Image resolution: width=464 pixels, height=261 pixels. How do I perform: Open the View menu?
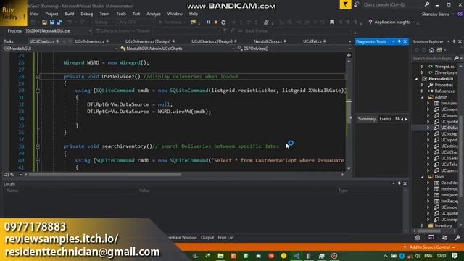click(x=34, y=14)
